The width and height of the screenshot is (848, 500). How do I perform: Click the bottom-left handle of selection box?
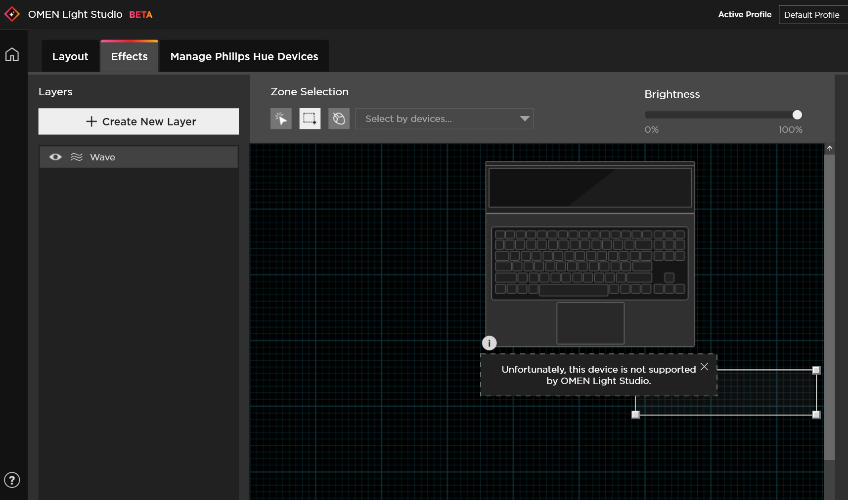[x=636, y=415]
